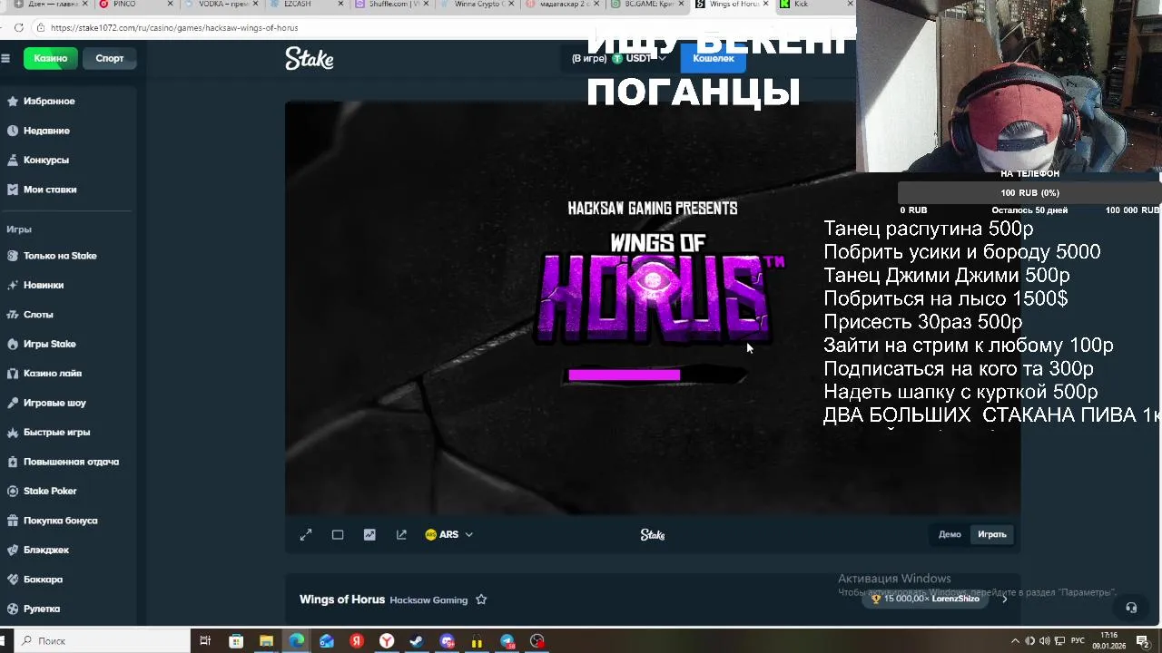Toggle theater mode icon below game

(338, 535)
